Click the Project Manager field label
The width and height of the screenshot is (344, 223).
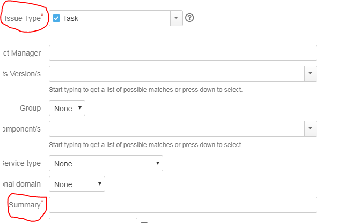(21, 53)
